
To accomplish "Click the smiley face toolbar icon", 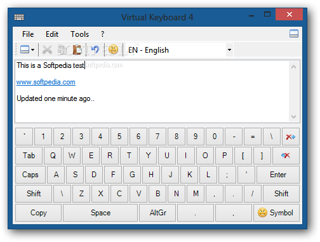I will click(113, 50).
